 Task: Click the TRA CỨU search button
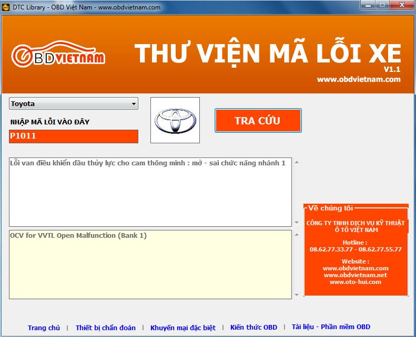pos(258,120)
